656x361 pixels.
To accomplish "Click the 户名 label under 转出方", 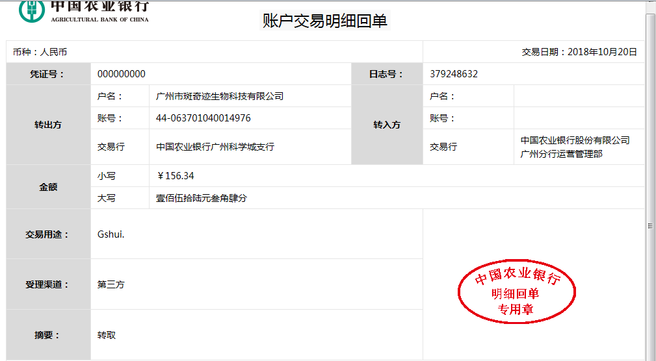I will tap(110, 96).
